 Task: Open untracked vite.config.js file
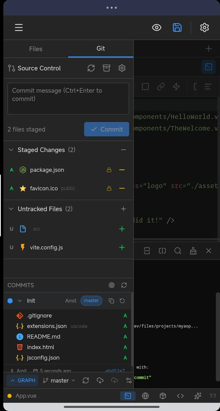point(46,247)
